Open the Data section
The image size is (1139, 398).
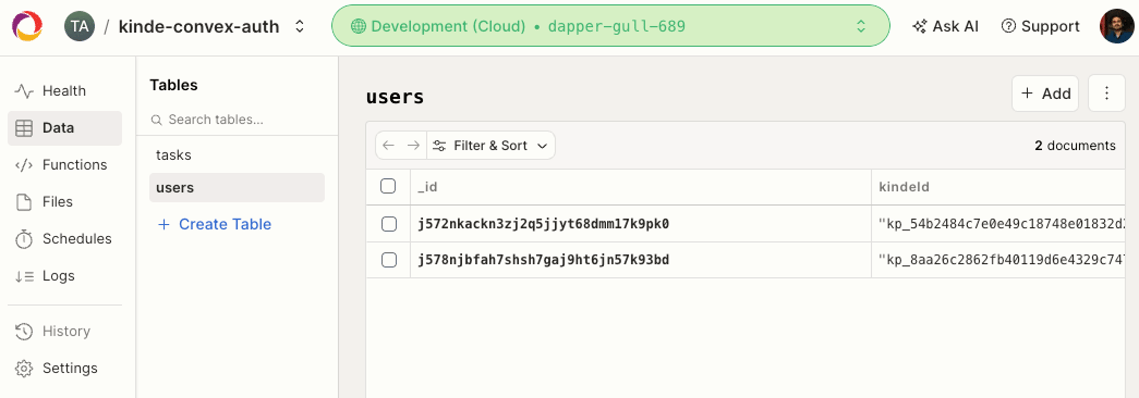(65, 128)
